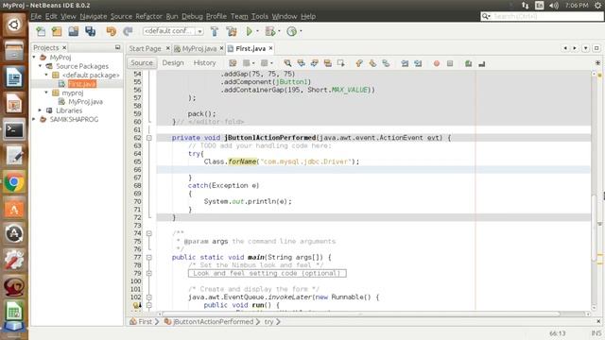
Task: Collapse the Source Packages node
Action: (x=40, y=66)
